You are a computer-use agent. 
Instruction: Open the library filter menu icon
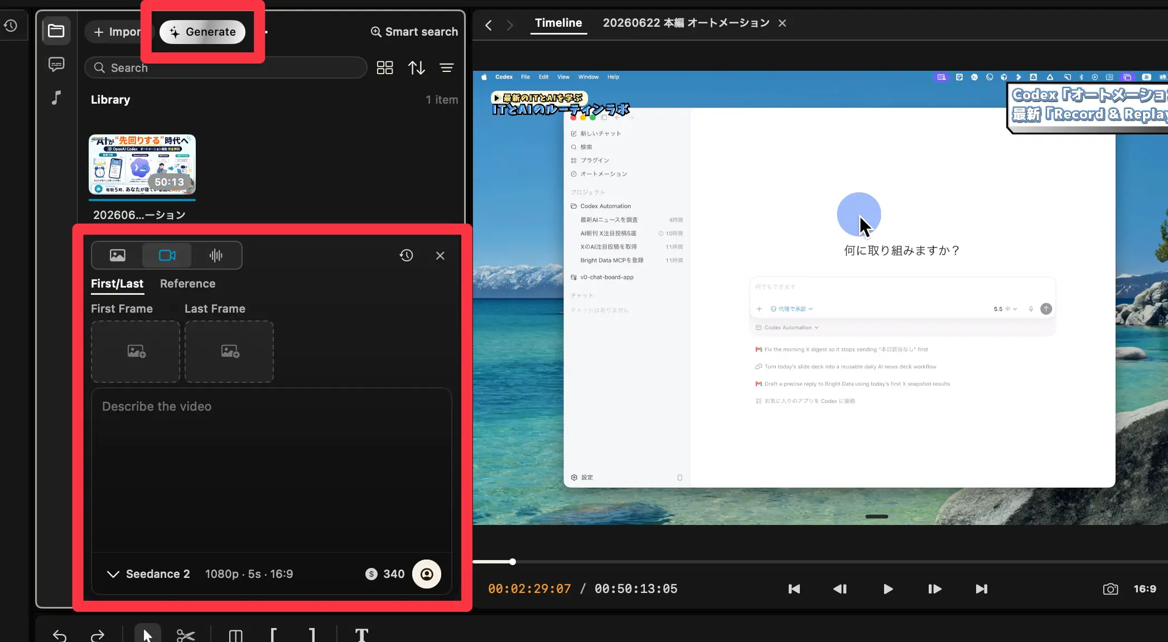pos(446,67)
